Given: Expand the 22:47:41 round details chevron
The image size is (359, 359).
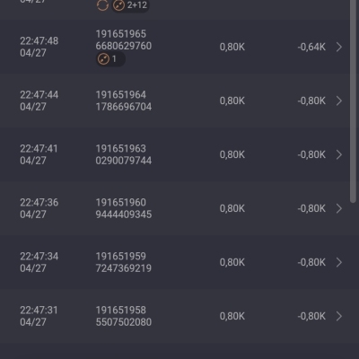Looking at the screenshot, I should pos(339,154).
